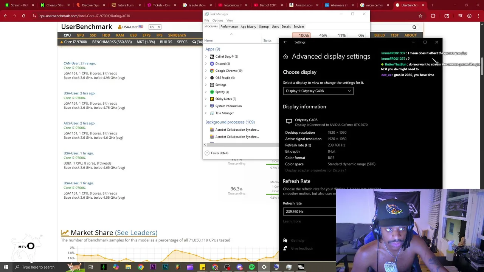Screen dimensions: 484x272
Task: Open the Chrome extensions puzzle icon
Action: click(x=433, y=16)
